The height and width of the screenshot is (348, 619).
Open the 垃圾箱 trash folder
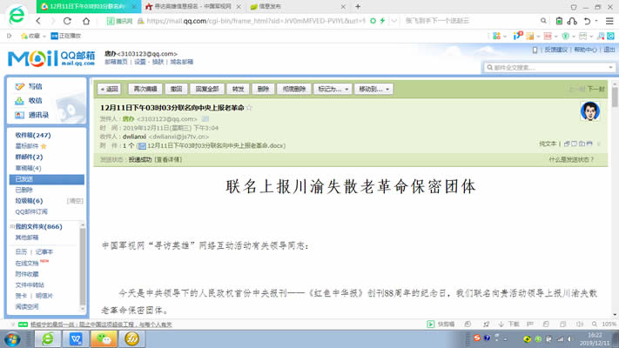click(28, 200)
